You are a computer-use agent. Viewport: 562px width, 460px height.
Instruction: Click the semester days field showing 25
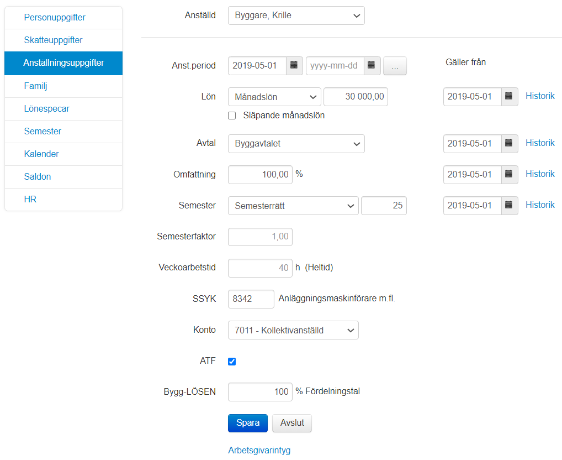[x=384, y=206]
